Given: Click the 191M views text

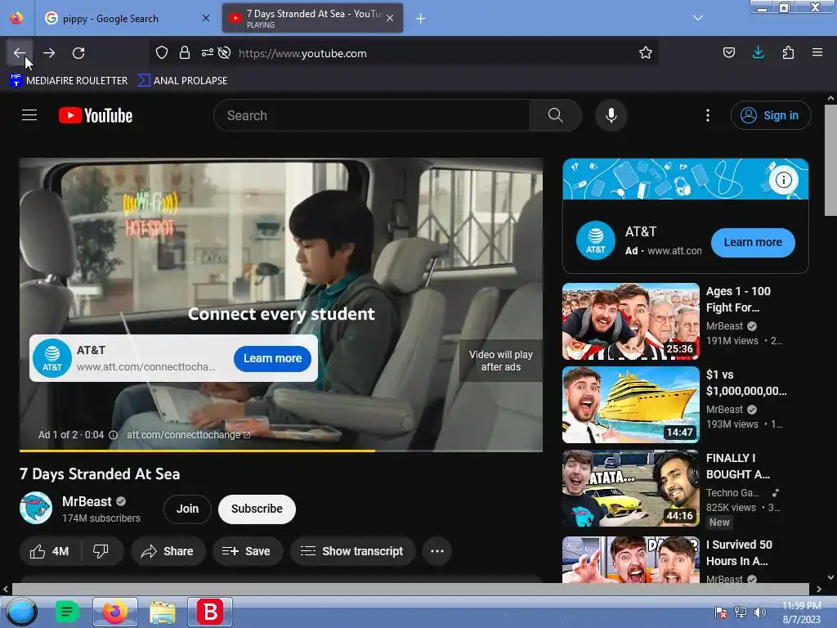Looking at the screenshot, I should (732, 341).
